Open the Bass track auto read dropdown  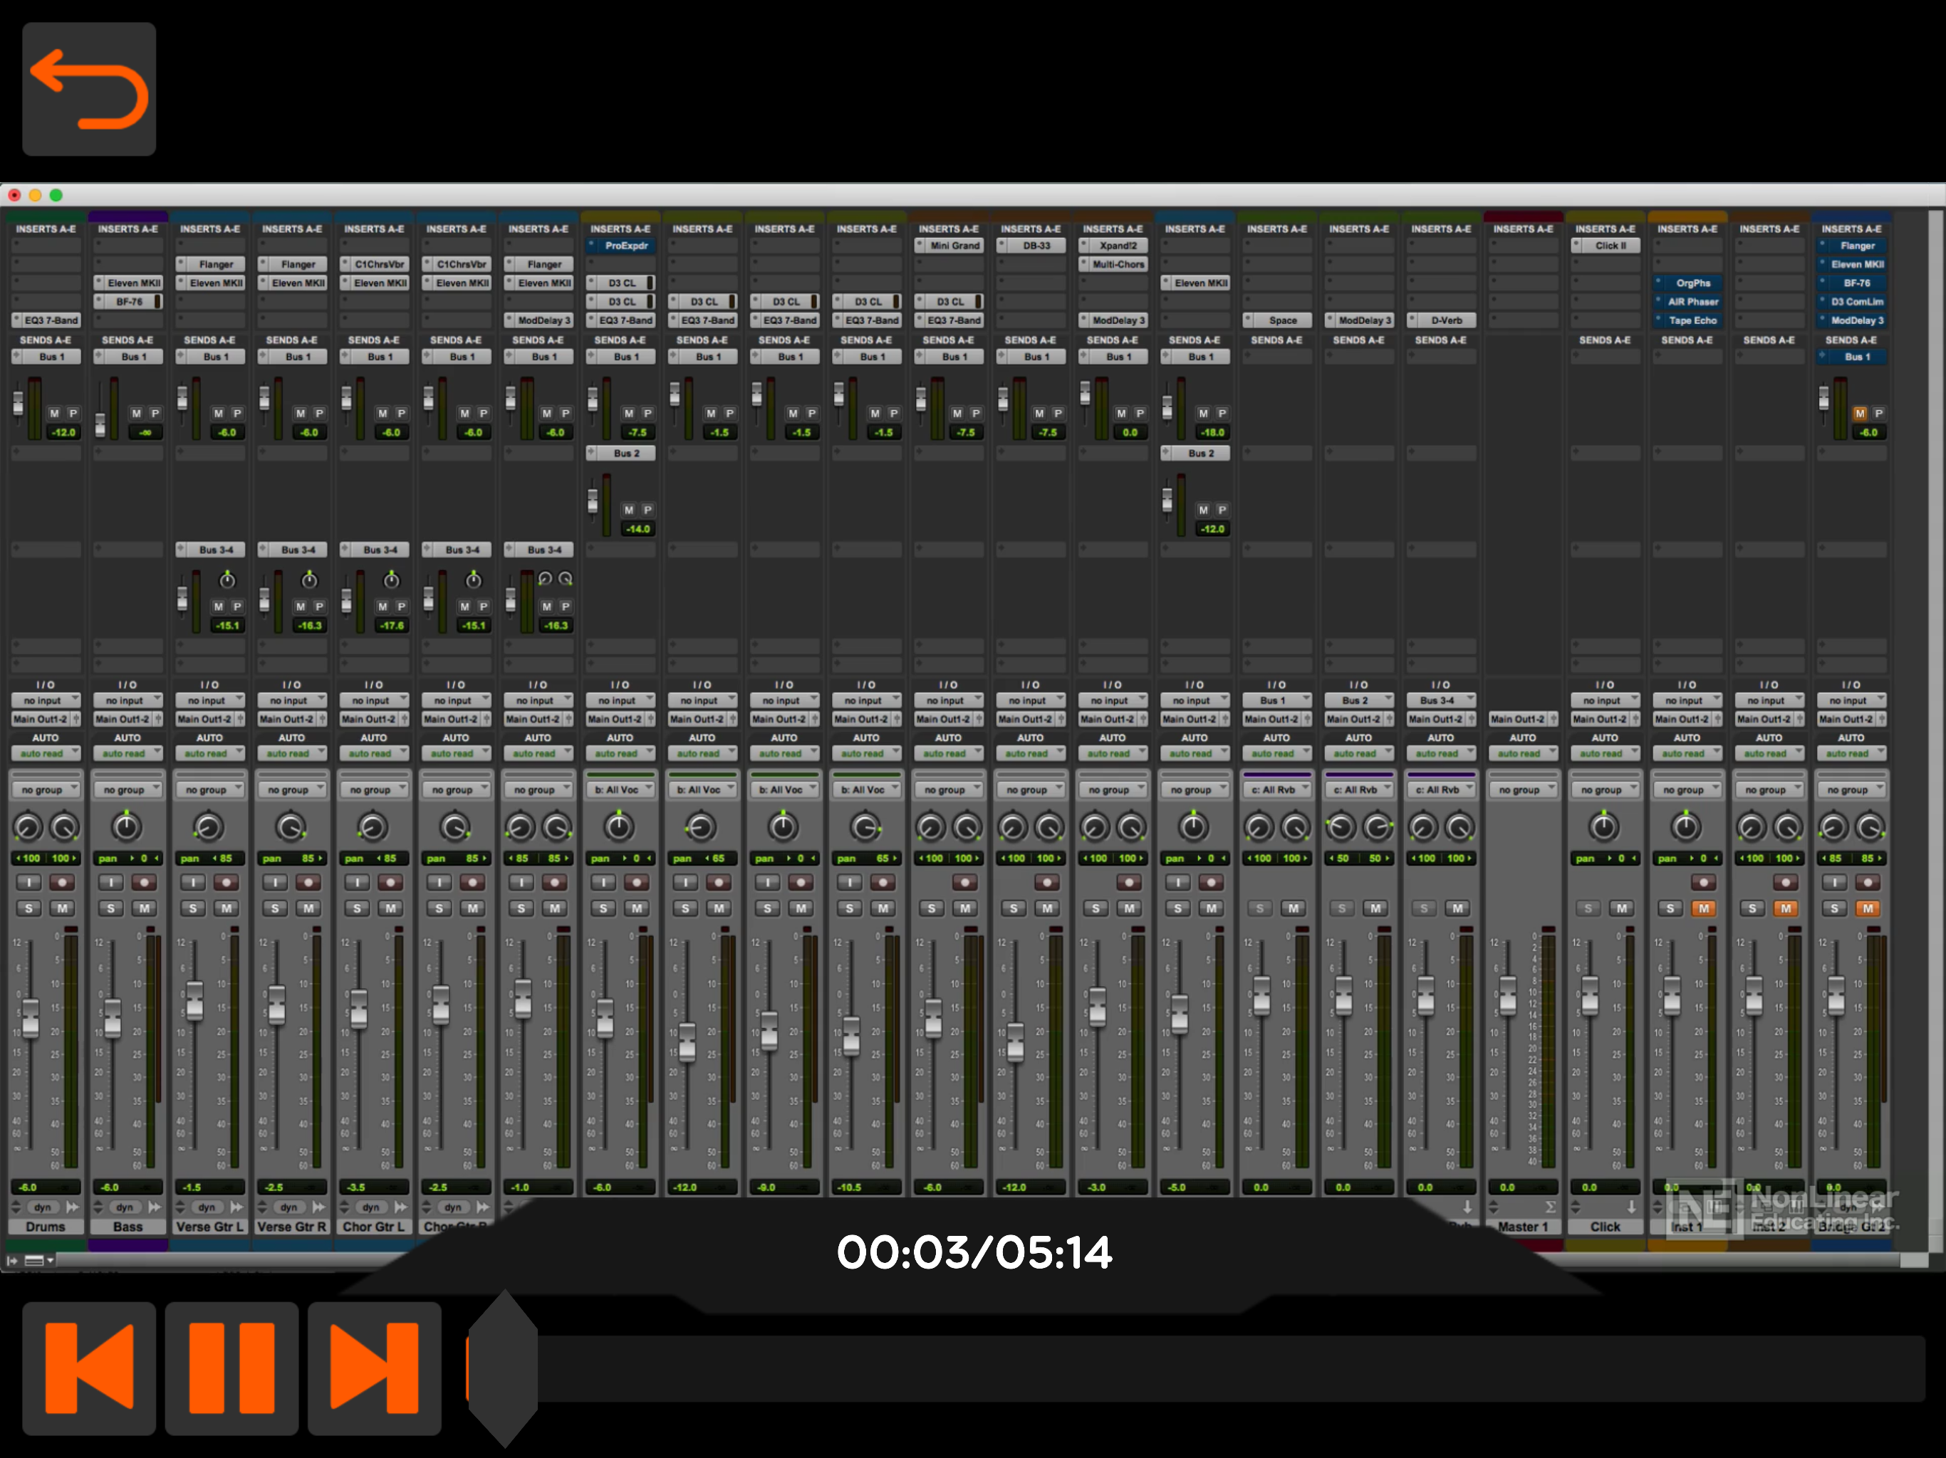click(128, 754)
